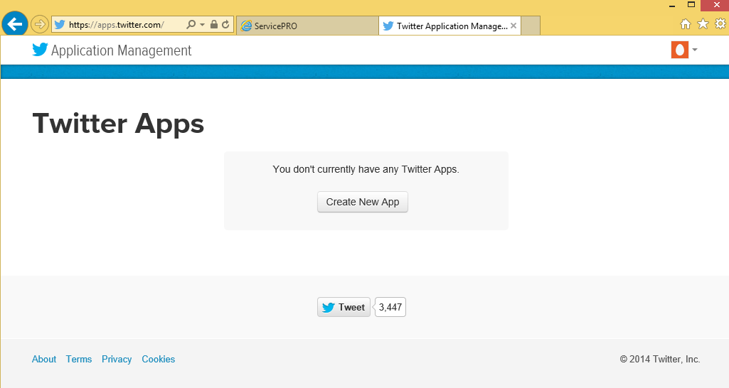Switch to the ServicePRO tab
This screenshot has height=388, width=729.
click(307, 26)
